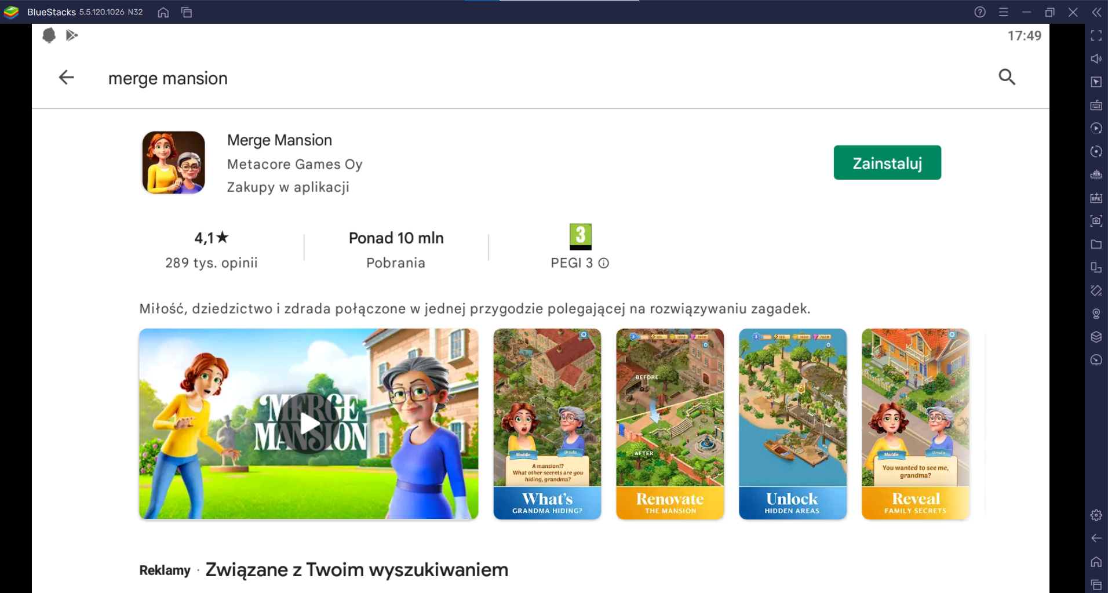Screen dimensions: 1108x593
Task: Open BlueStacks settings gear icon
Action: point(1096,515)
